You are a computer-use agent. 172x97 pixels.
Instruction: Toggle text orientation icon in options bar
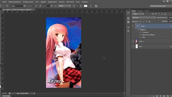click(x=7, y=6)
